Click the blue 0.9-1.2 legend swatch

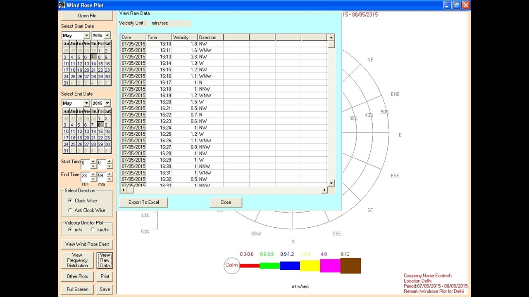(x=290, y=266)
